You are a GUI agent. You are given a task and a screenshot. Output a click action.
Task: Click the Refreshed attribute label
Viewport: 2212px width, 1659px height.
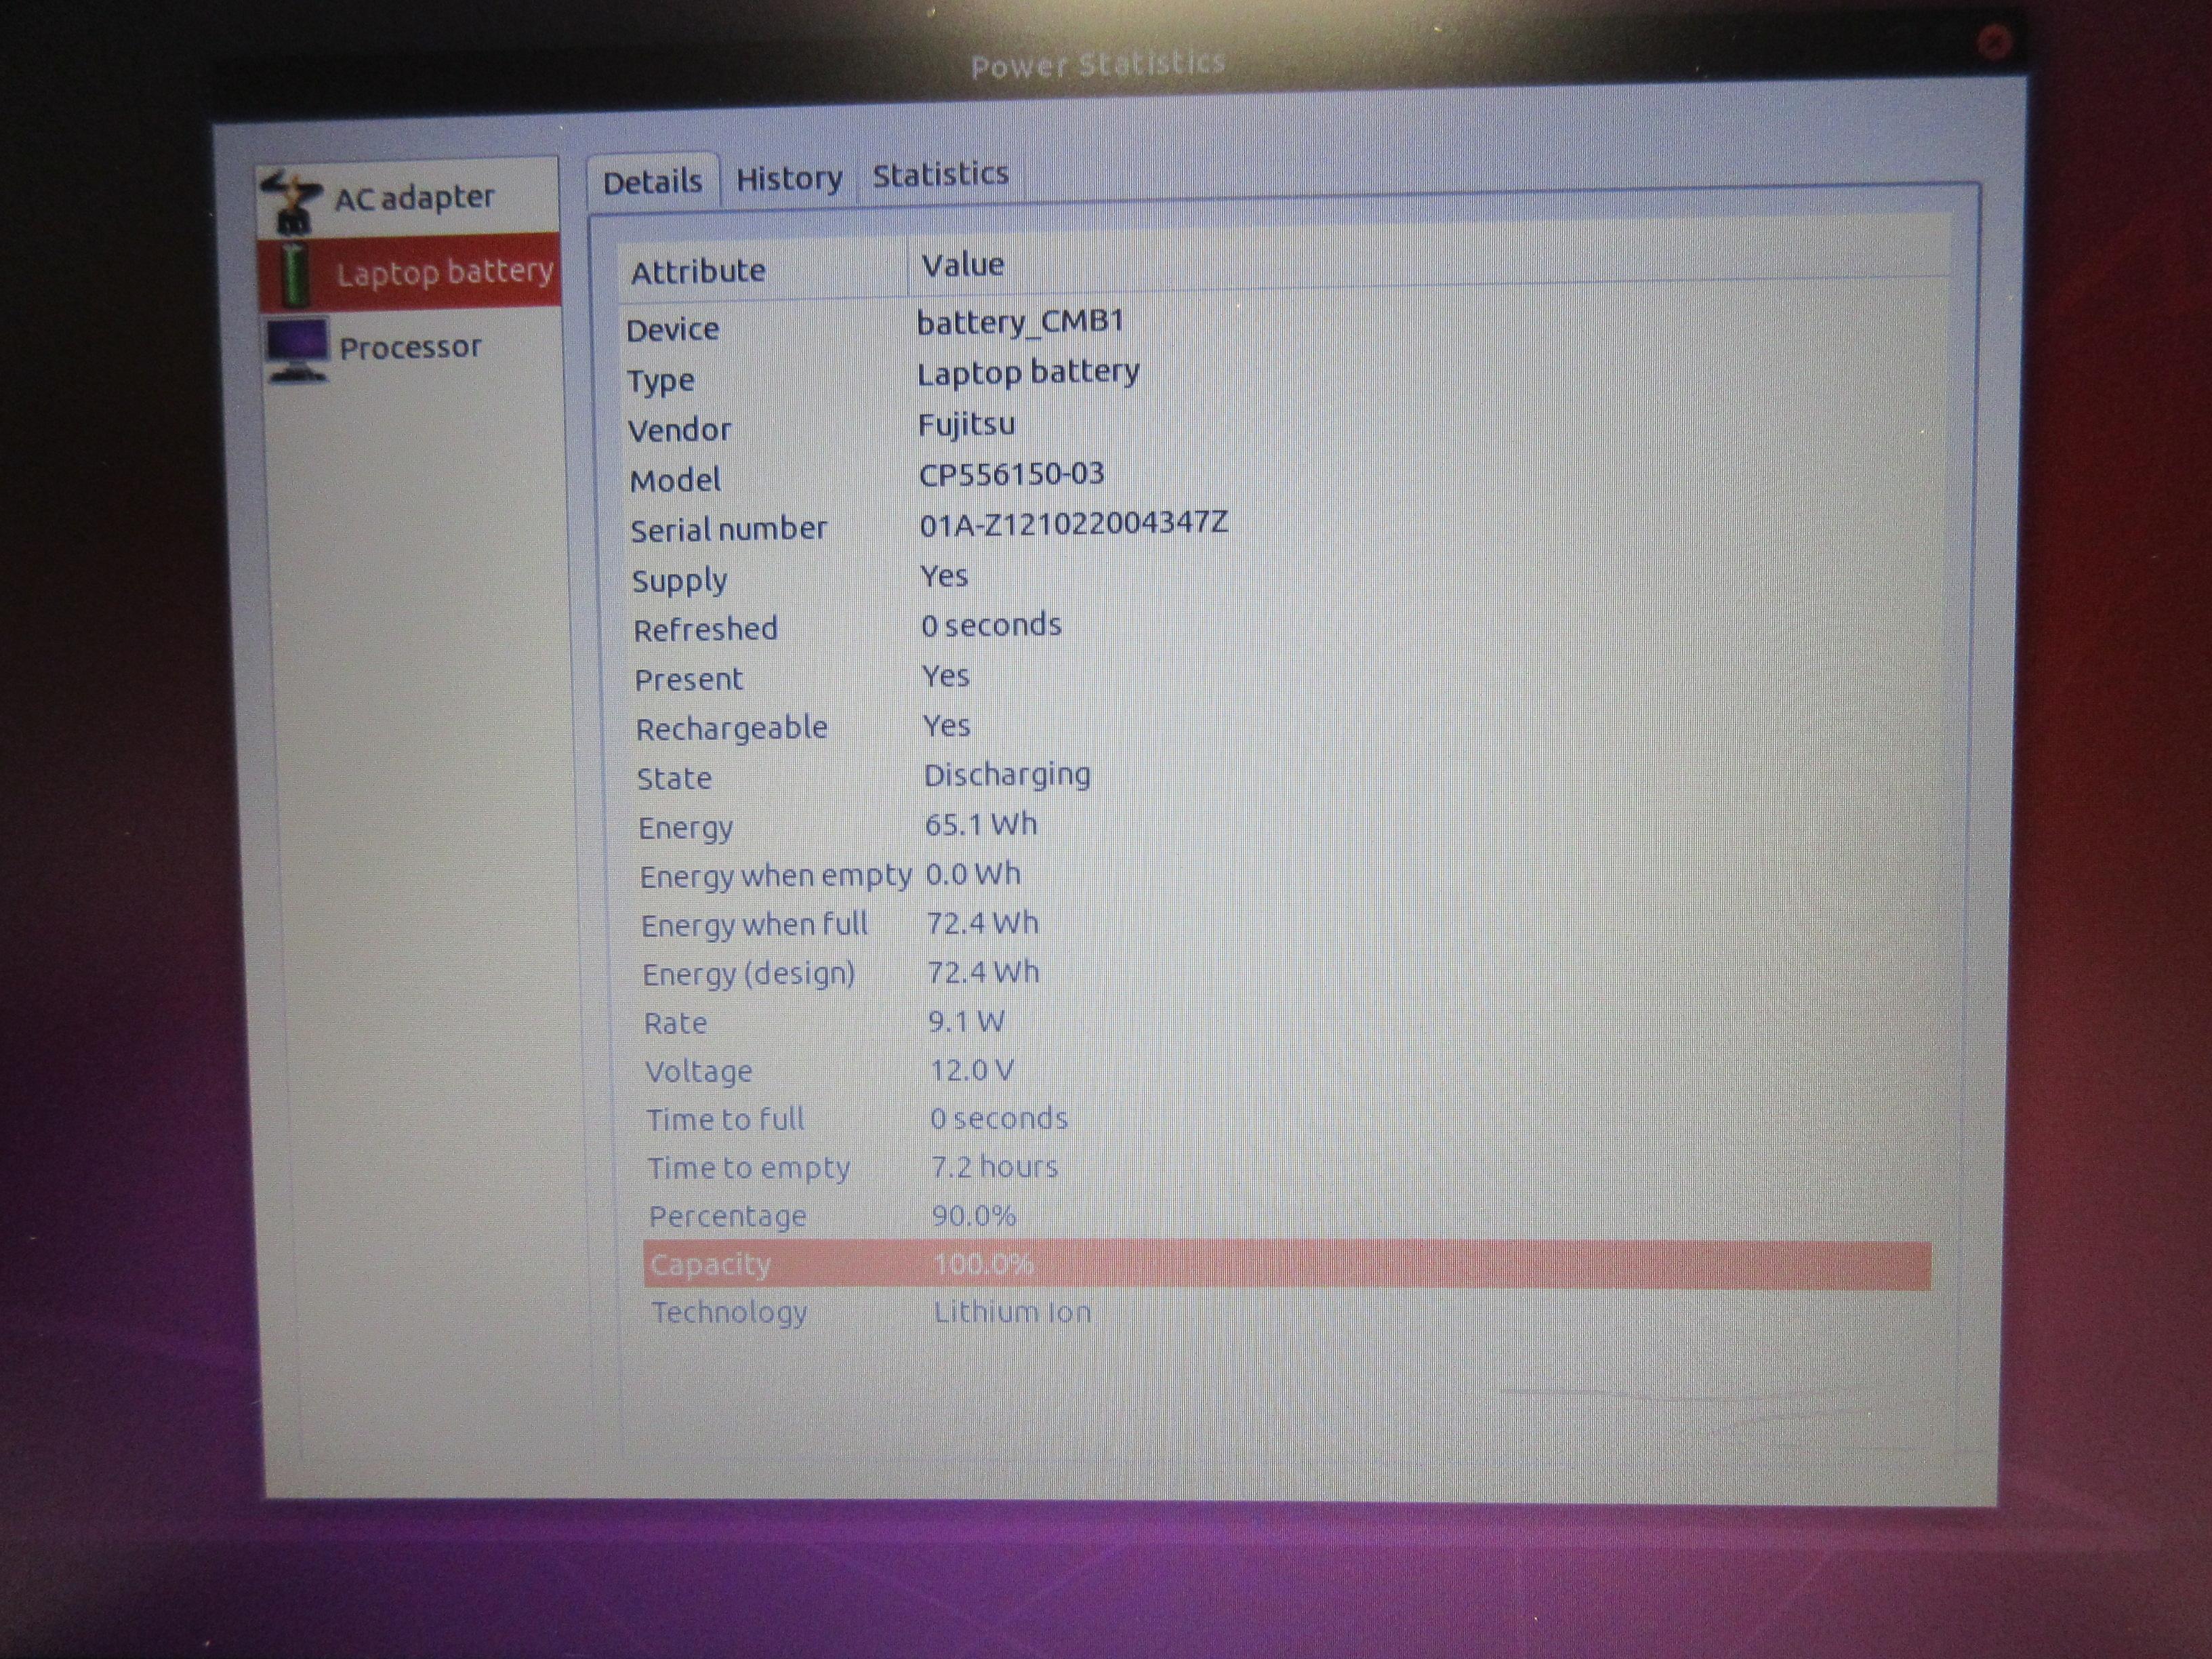705,630
